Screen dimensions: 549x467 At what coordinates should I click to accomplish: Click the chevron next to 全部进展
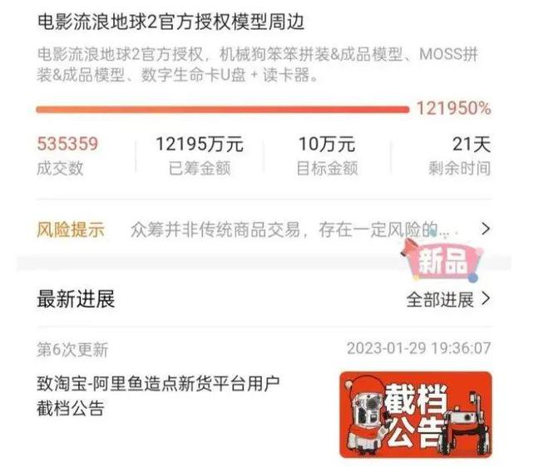(486, 299)
